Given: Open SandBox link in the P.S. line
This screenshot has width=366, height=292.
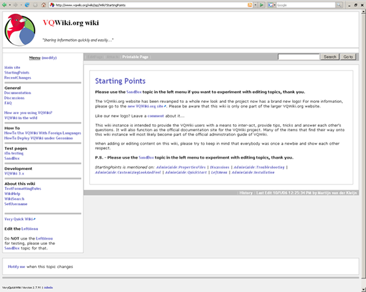Looking at the screenshot, I should pos(146,158).
